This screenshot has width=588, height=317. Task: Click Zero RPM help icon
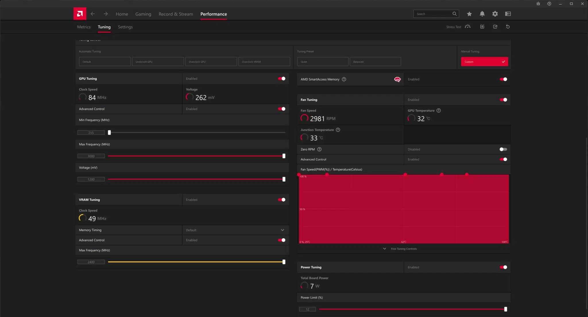[x=319, y=149]
